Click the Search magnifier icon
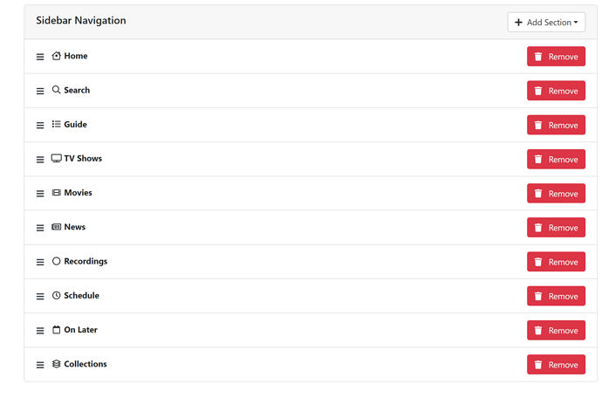 click(57, 90)
